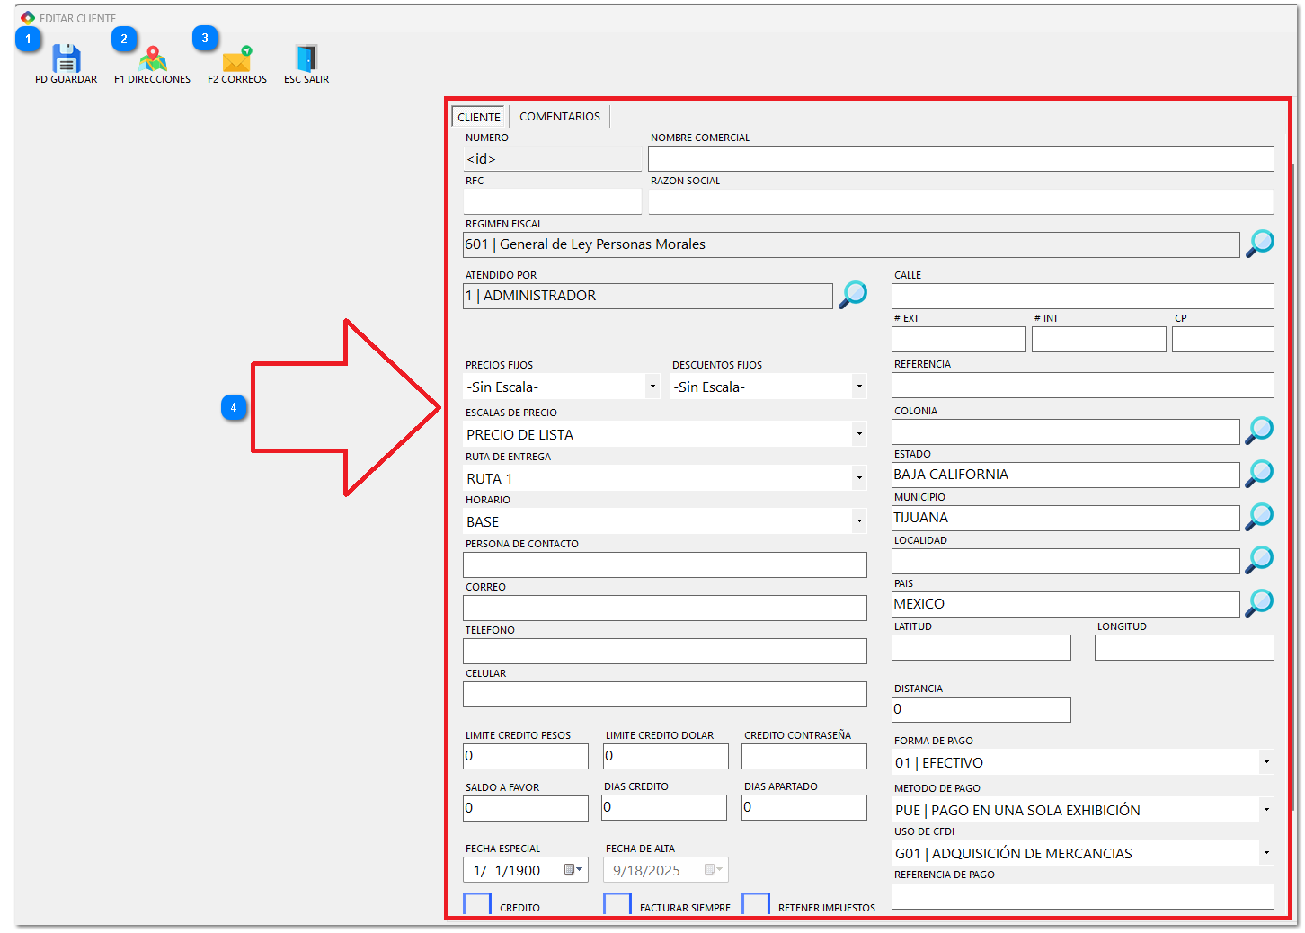
Task: Enable the Credito checkbox
Action: 477,904
